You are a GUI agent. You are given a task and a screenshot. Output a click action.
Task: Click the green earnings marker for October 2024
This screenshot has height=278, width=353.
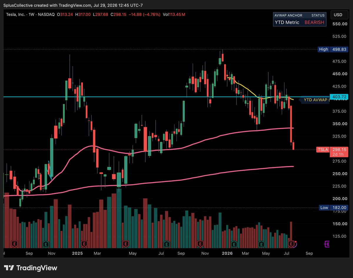coord(46,244)
